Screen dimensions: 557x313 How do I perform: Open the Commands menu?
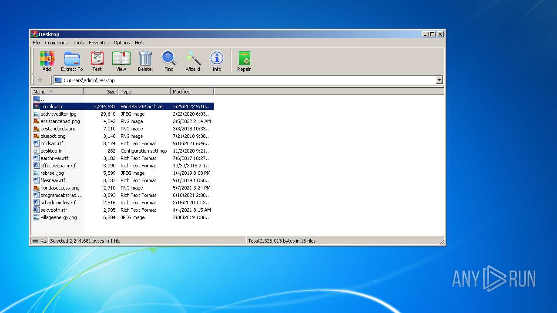[x=56, y=43]
